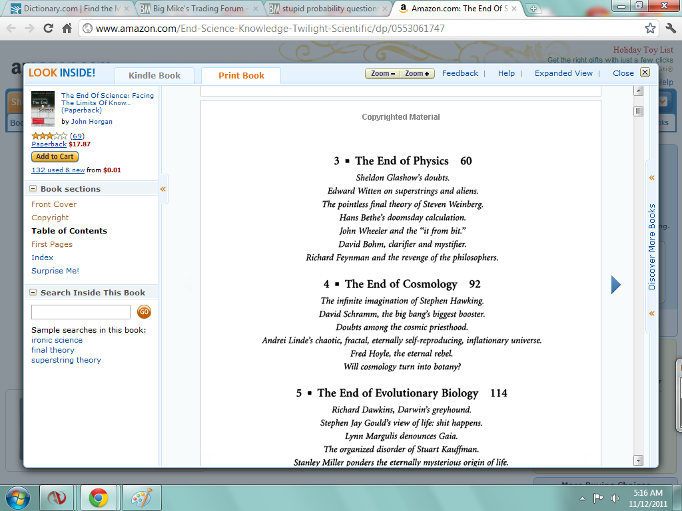Screen dimensions: 682x511
Task: Collapse the left sidebar using the orange chevrons
Action: [x=163, y=189]
